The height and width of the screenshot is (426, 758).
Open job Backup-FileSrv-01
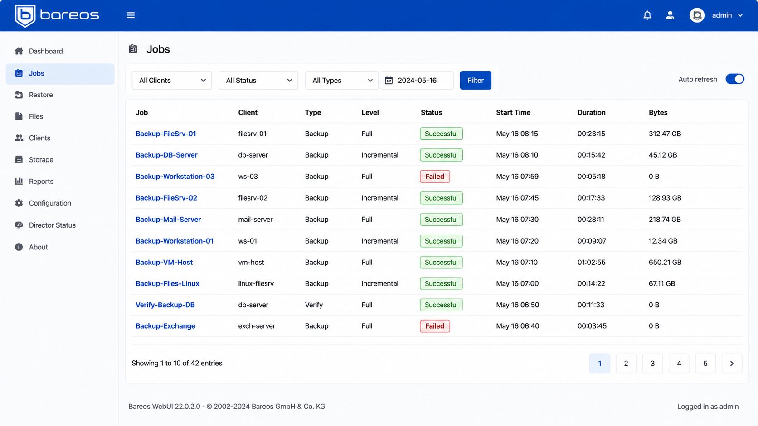pyautogui.click(x=166, y=134)
